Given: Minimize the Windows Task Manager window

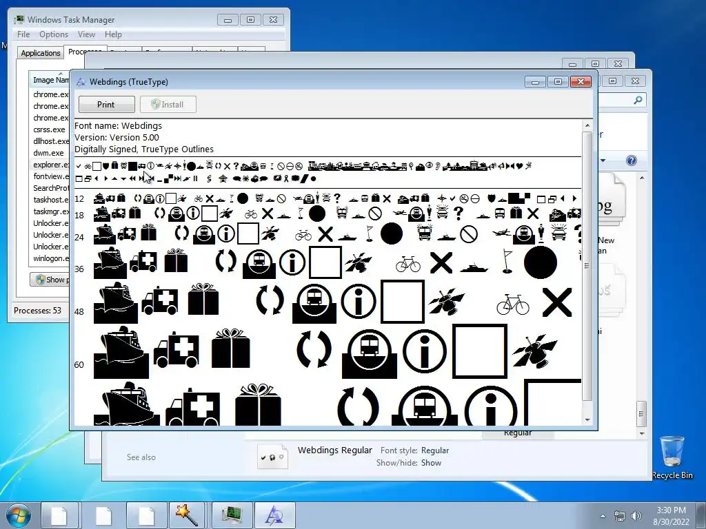Looking at the screenshot, I should (228, 20).
